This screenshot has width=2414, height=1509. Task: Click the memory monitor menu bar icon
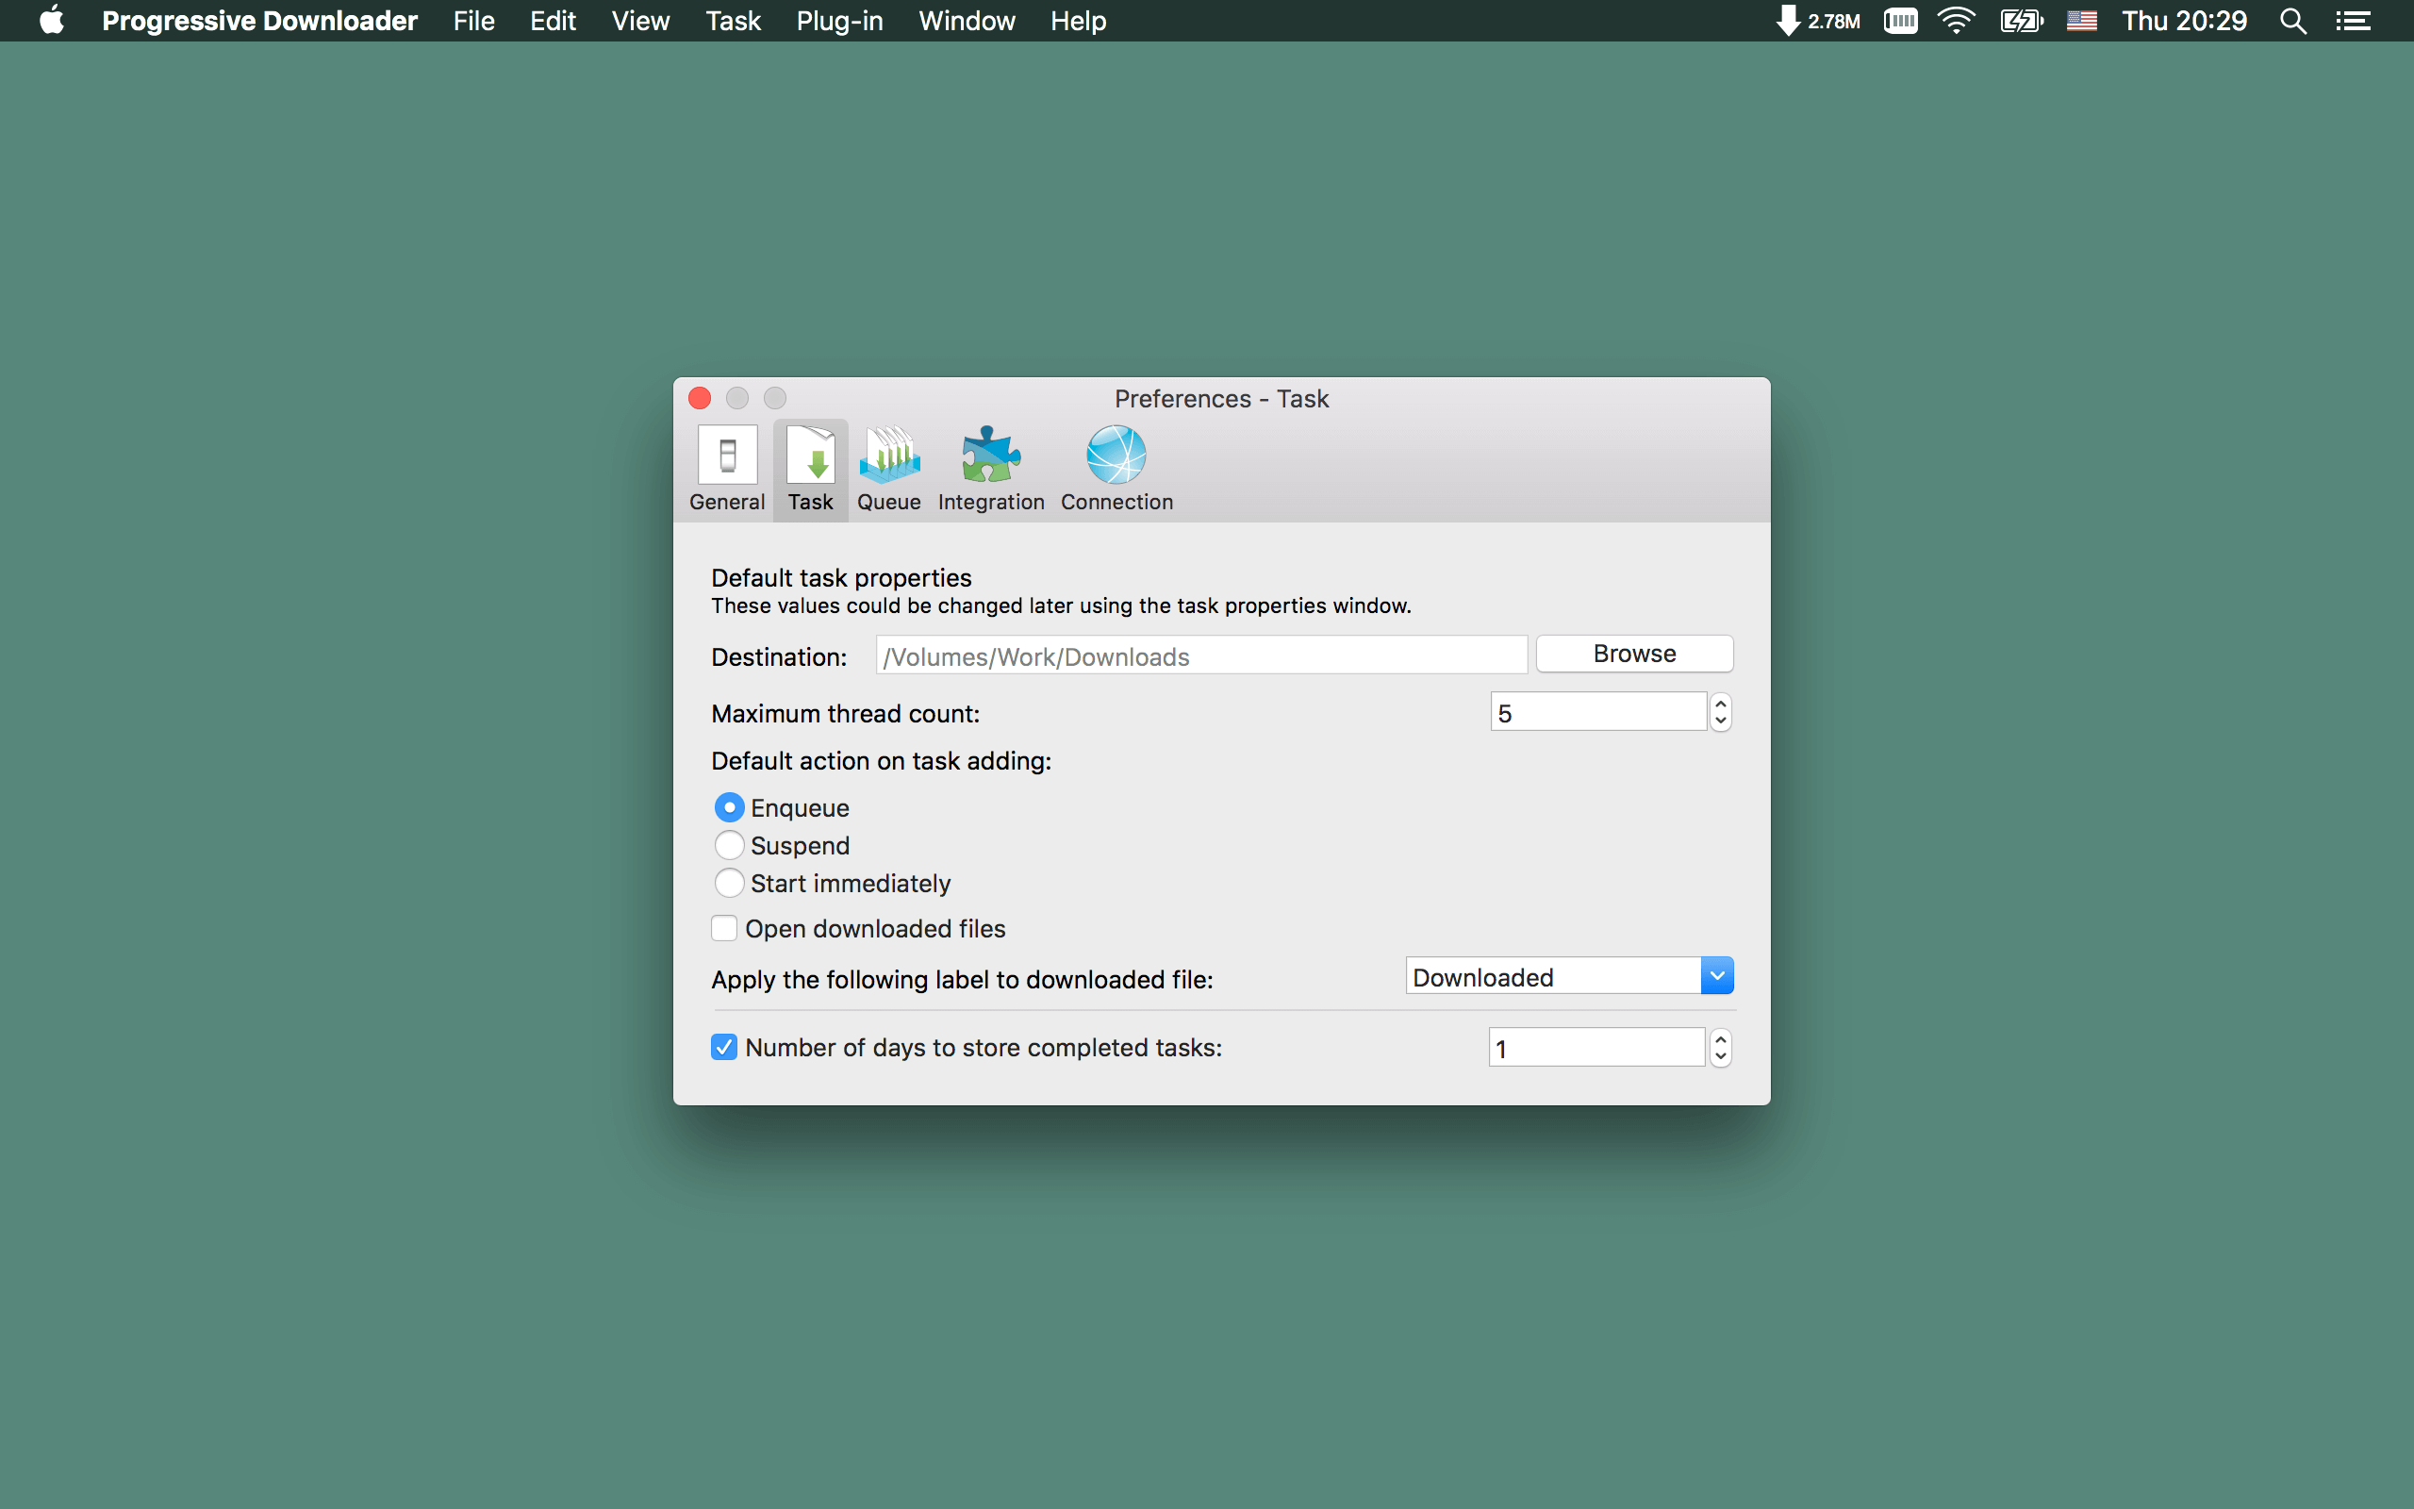coord(1900,21)
